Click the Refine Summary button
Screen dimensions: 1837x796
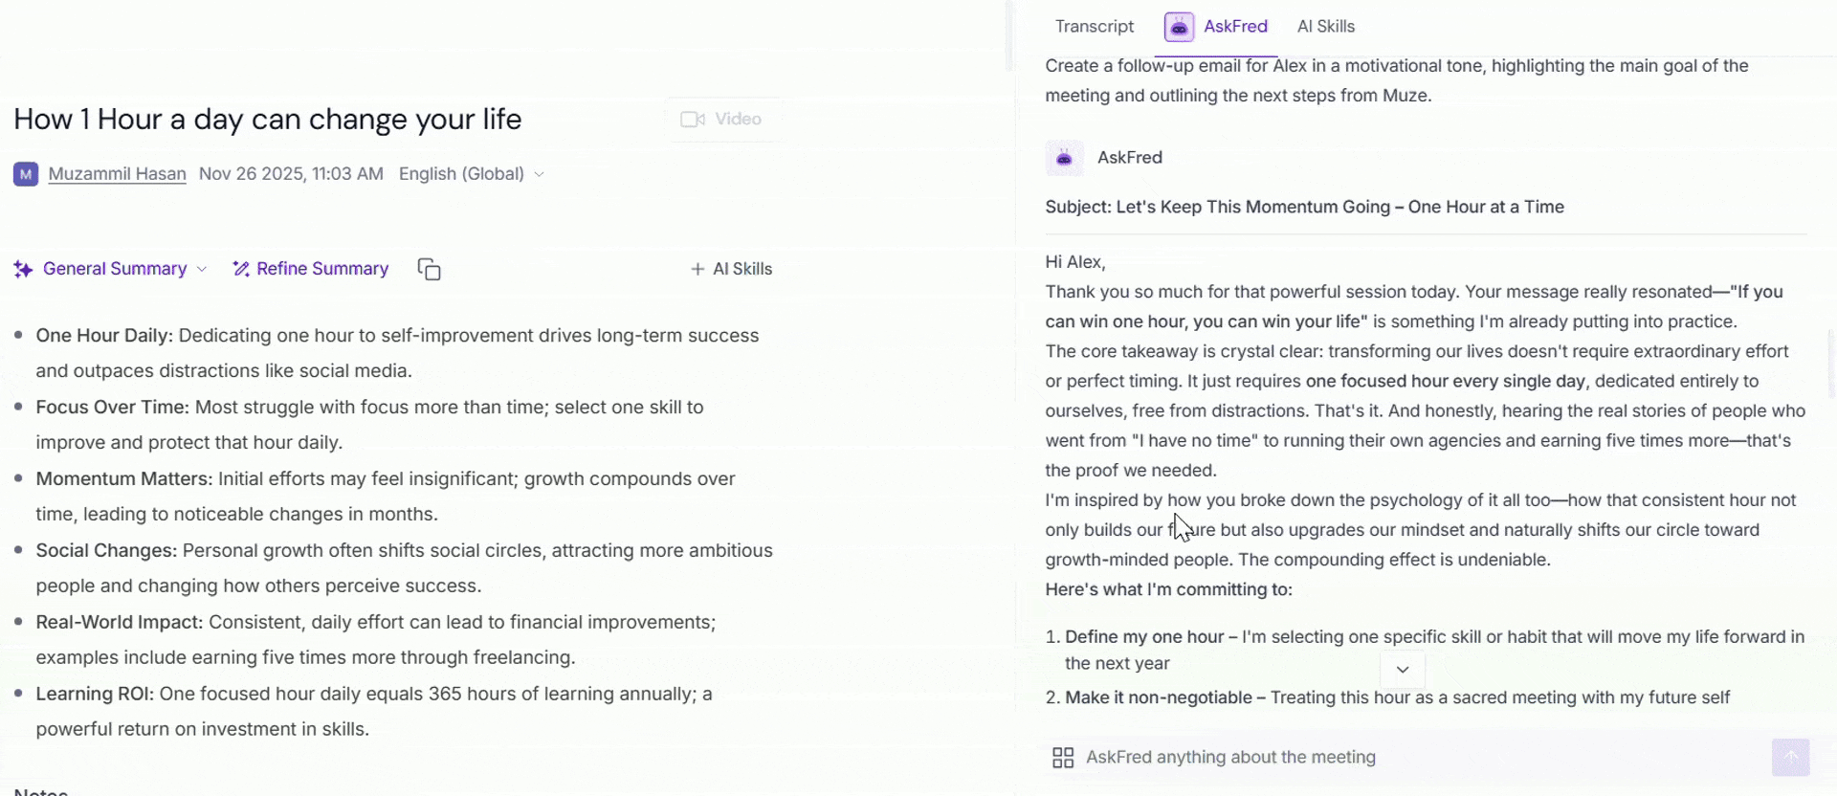click(x=311, y=270)
